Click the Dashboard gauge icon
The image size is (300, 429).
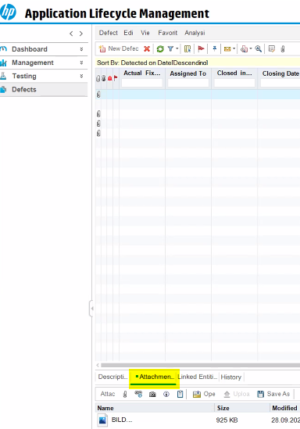[3, 49]
